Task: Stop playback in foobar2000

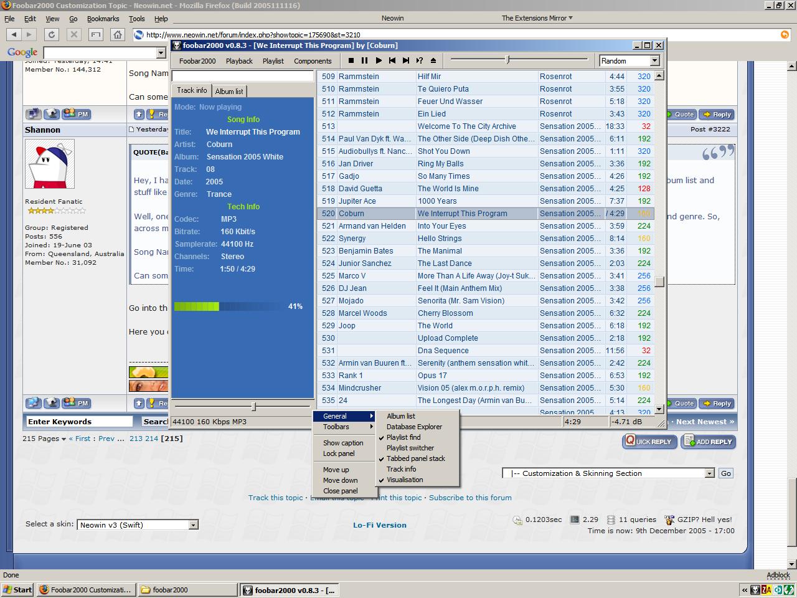Action: point(351,60)
